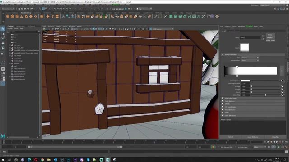The width and height of the screenshot is (289, 162).
Task: Click the Selected Color white swatch
Action: click(246, 81)
